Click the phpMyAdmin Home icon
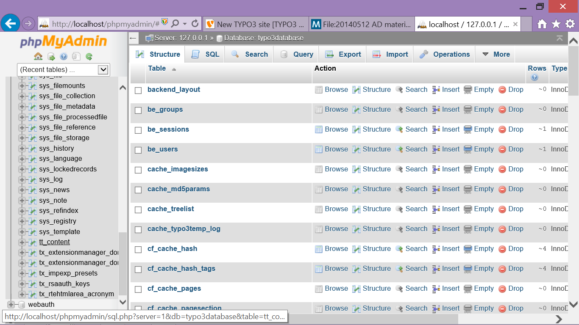The image size is (579, 325). point(38,56)
